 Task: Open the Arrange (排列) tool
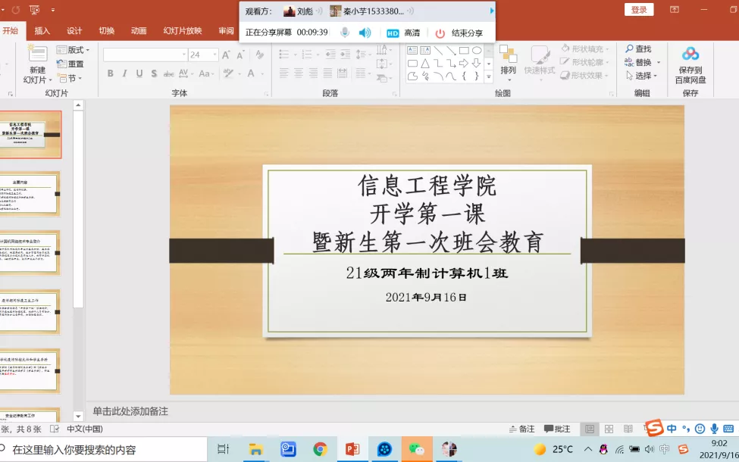pos(508,55)
